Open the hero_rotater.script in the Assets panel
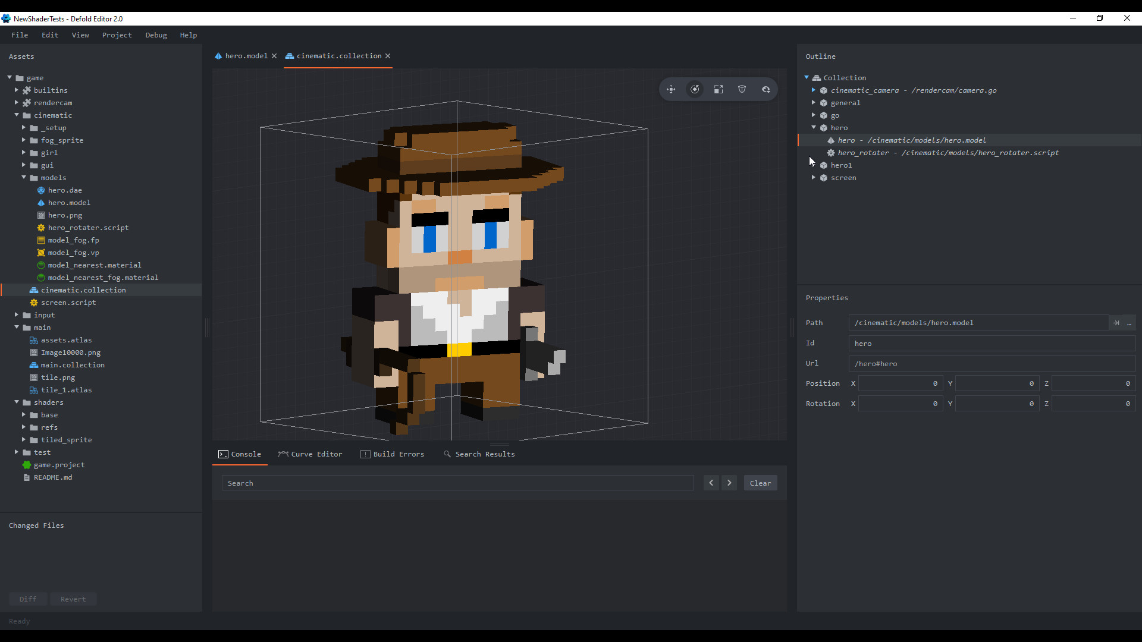Screen dimensions: 1142x642 coord(87,228)
